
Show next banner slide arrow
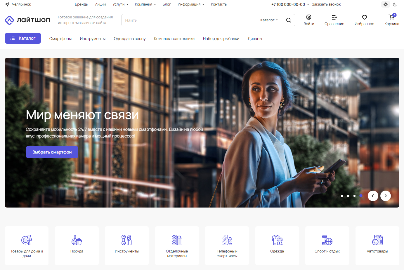coord(386,196)
